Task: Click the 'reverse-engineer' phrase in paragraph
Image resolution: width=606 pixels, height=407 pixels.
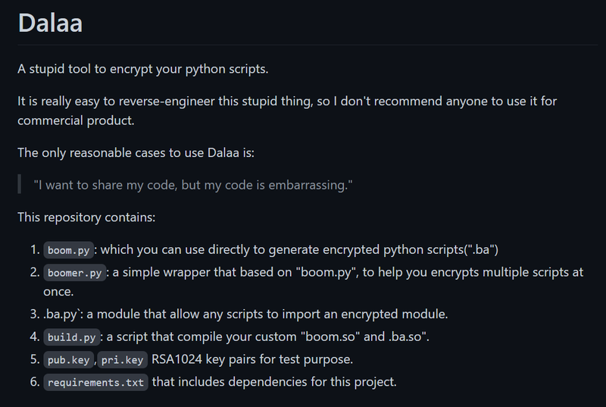Action: pyautogui.click(x=167, y=102)
